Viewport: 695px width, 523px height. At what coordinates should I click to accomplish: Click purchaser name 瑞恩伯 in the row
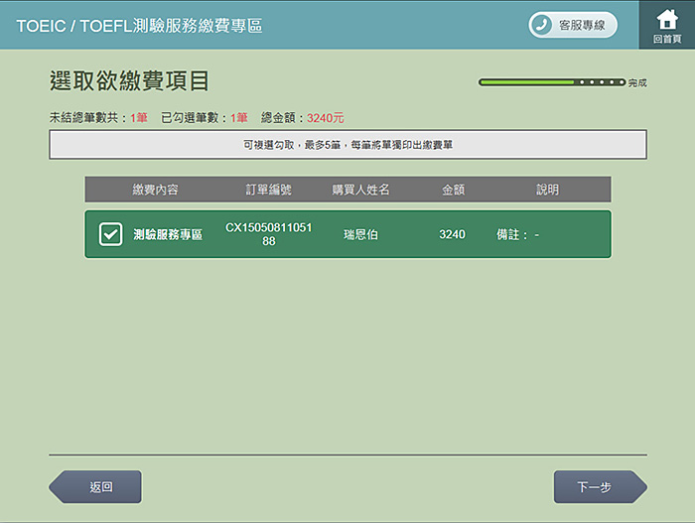[360, 235]
